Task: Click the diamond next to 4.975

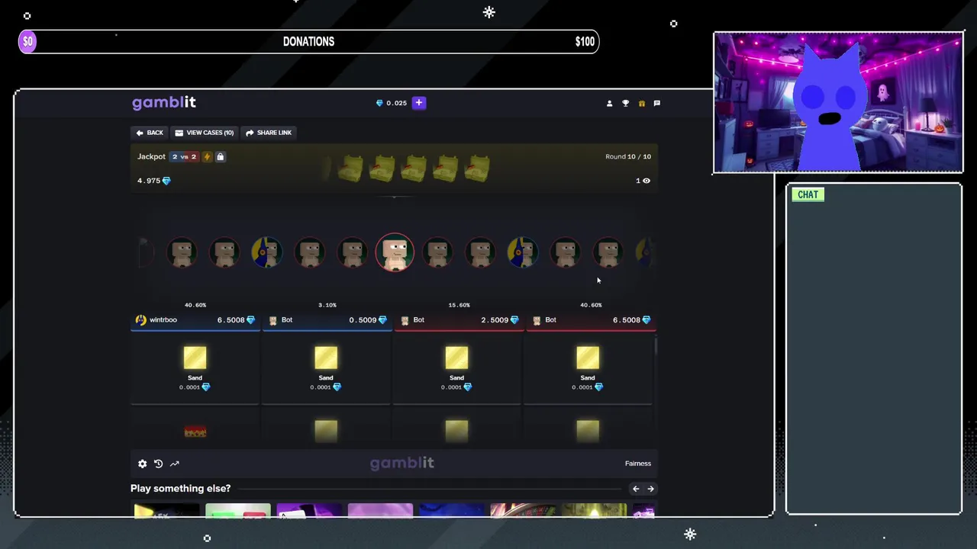Action: pyautogui.click(x=166, y=181)
